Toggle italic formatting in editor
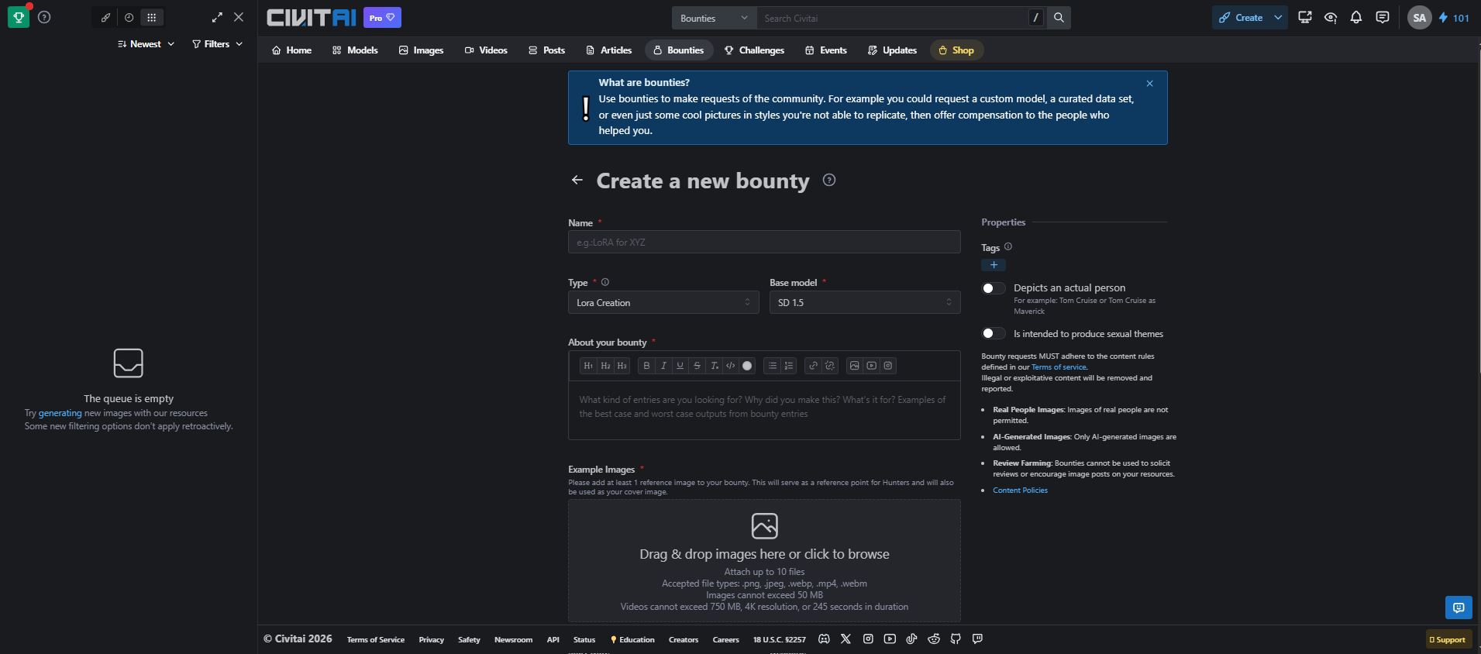The height and width of the screenshot is (654, 1481). pyautogui.click(x=663, y=366)
